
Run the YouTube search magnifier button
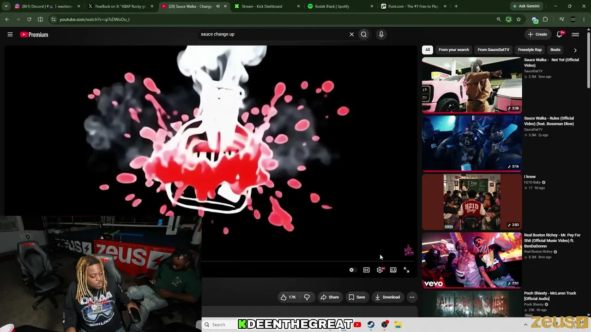coord(364,34)
